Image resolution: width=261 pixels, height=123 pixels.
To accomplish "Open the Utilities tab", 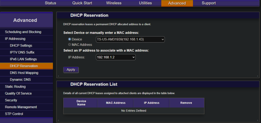I will (x=145, y=3).
